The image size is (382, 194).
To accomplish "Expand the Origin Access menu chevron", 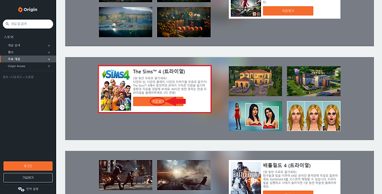I will (49, 66).
